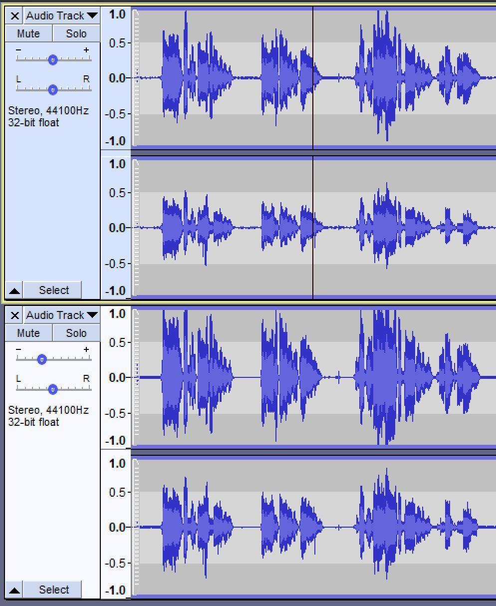This screenshot has width=496, height=606.
Task: Click the first track's pan slider knob
Action: 53,90
